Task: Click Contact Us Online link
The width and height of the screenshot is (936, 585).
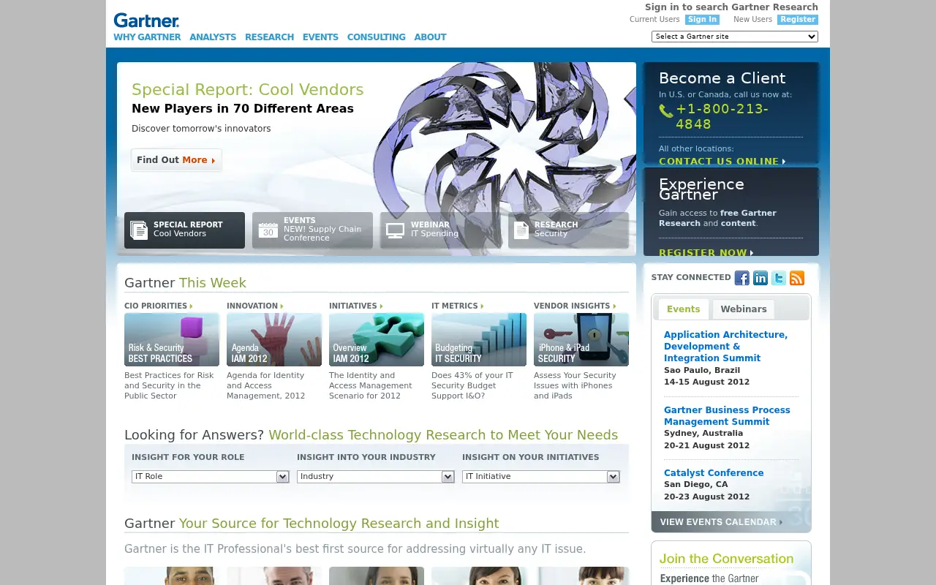Action: pos(722,162)
